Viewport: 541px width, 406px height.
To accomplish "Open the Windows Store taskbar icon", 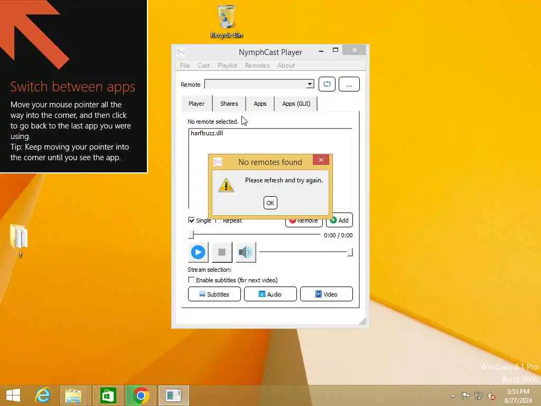I will tap(108, 395).
